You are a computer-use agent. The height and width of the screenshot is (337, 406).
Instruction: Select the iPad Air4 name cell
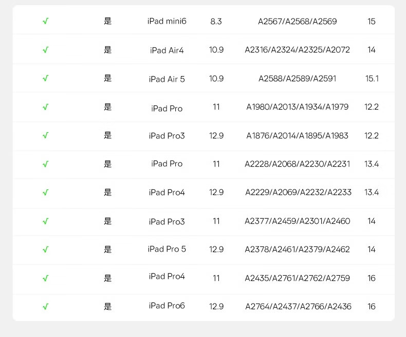pyautogui.click(x=167, y=50)
